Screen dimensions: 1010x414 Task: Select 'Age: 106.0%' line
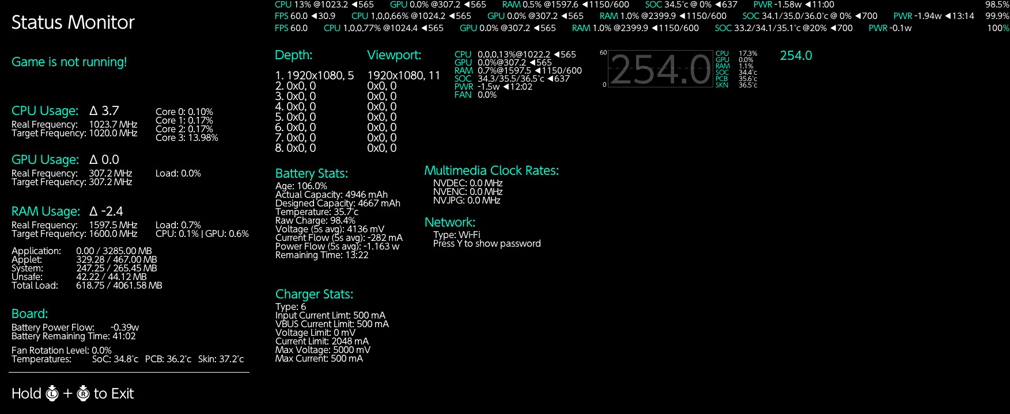[301, 186]
